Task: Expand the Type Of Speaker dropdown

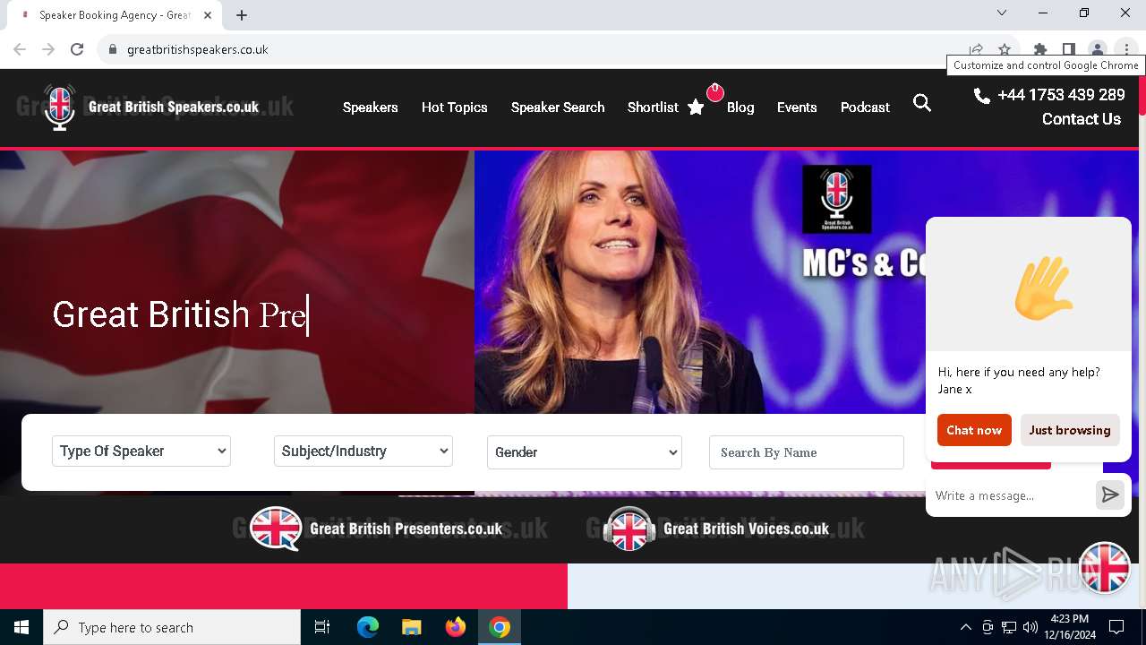Action: click(x=141, y=451)
